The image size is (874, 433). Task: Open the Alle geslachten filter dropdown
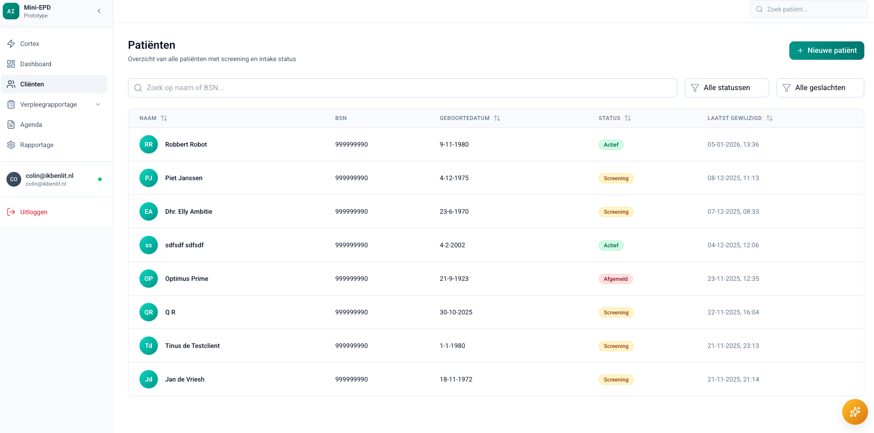820,88
